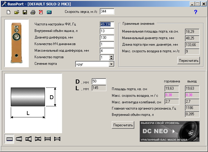This screenshot has height=152, width=208.
Task: Click the number of ports field
Action: (105, 58)
